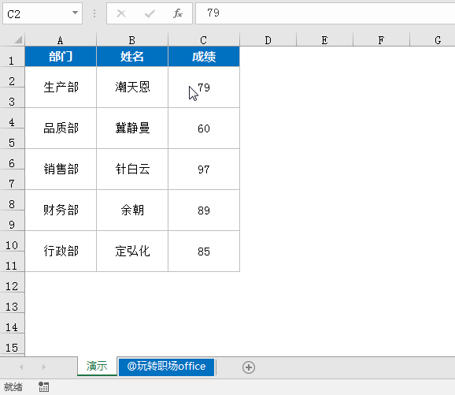455x395 pixels.
Task: Select the score cell 60
Action: (204, 129)
